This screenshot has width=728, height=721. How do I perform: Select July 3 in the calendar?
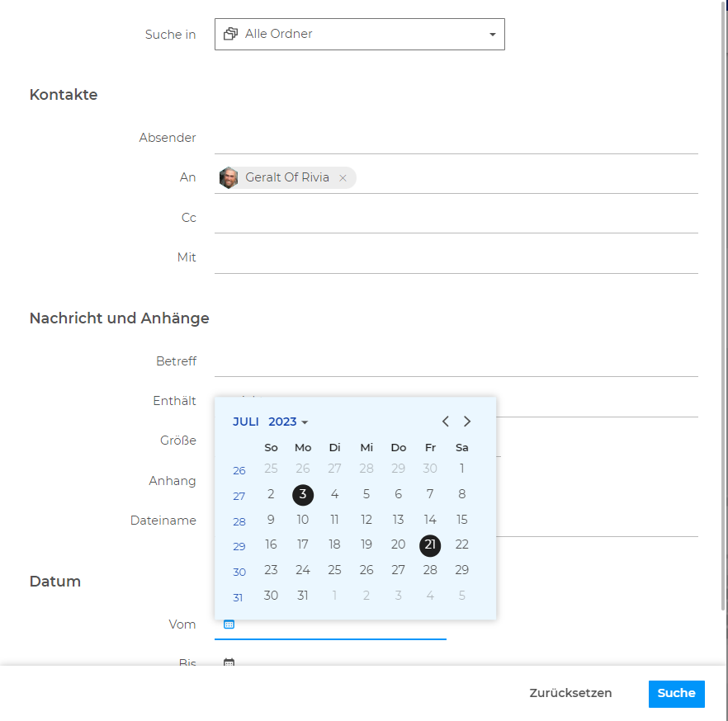(303, 495)
